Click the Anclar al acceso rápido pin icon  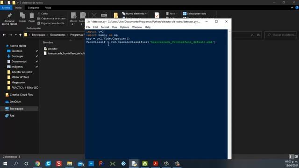point(9,16)
